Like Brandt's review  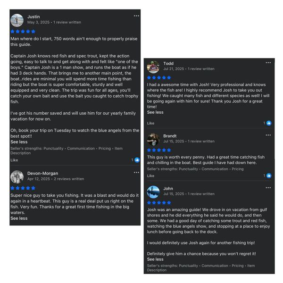[150, 175]
